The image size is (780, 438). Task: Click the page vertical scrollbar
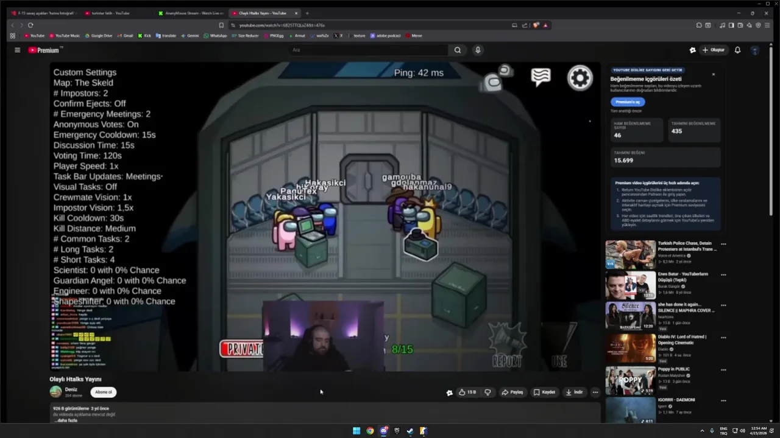tap(772, 131)
